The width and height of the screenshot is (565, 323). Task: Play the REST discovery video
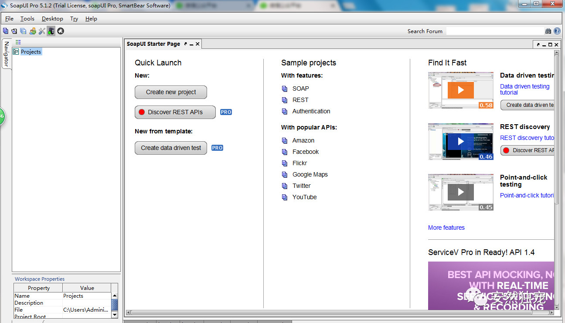pyautogui.click(x=461, y=142)
